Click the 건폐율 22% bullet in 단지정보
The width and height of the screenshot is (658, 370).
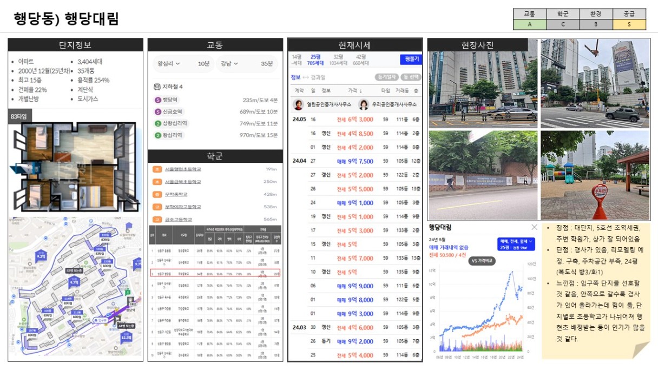[x=32, y=90]
